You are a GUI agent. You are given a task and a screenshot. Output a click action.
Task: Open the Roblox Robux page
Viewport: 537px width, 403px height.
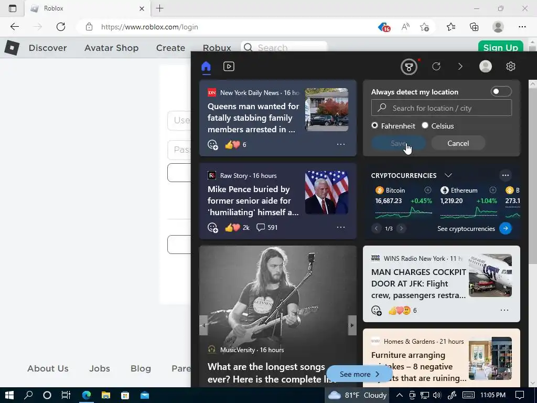tap(217, 48)
